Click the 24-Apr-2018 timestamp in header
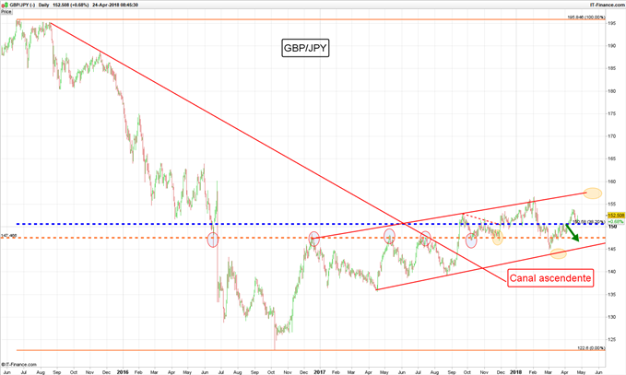Screen dimensions: 626x375 tap(115, 5)
